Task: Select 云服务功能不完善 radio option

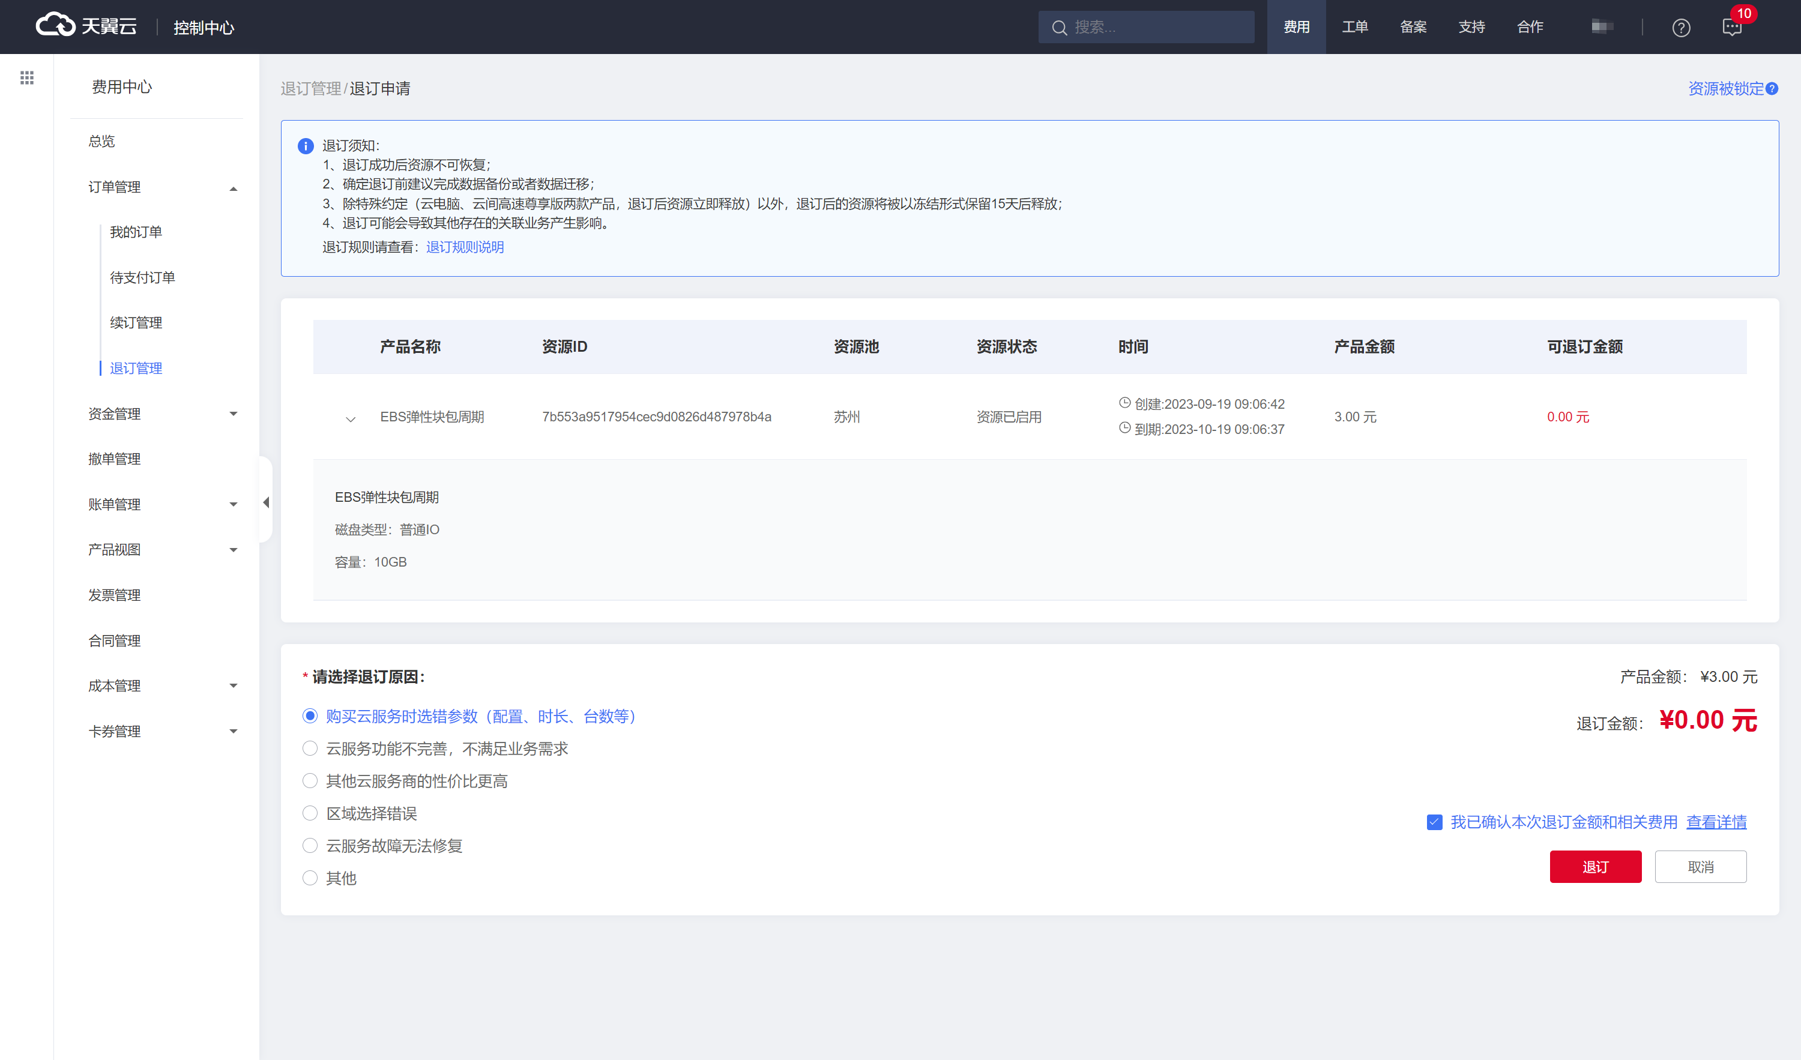Action: coord(309,748)
